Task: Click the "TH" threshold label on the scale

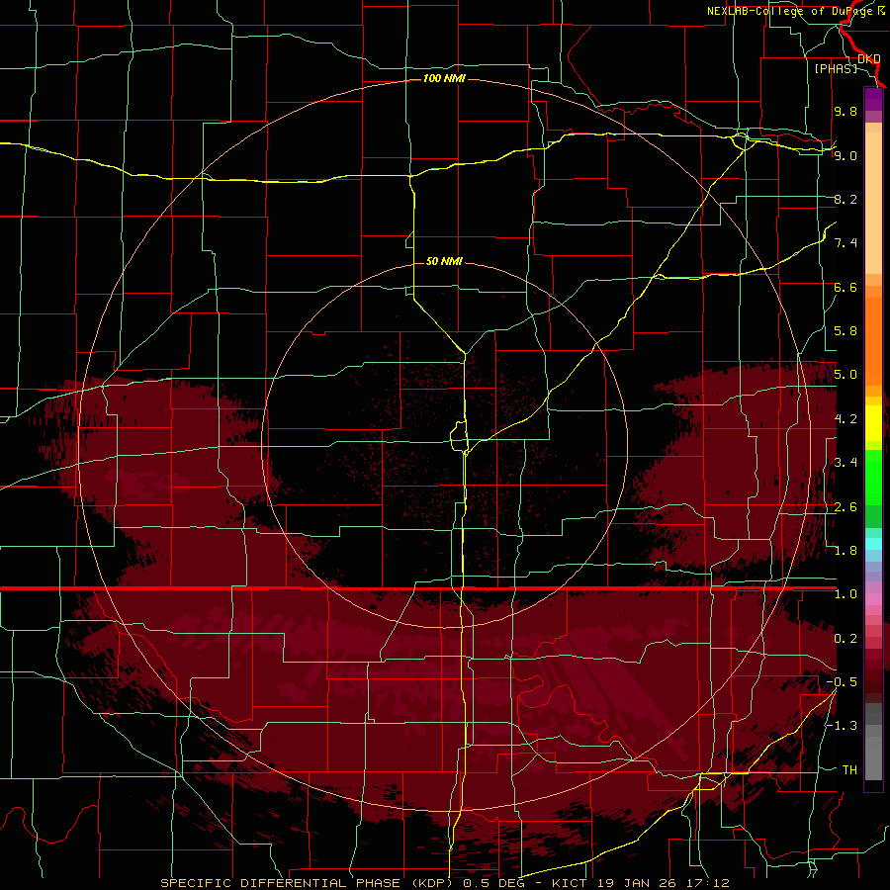Action: 849,770
